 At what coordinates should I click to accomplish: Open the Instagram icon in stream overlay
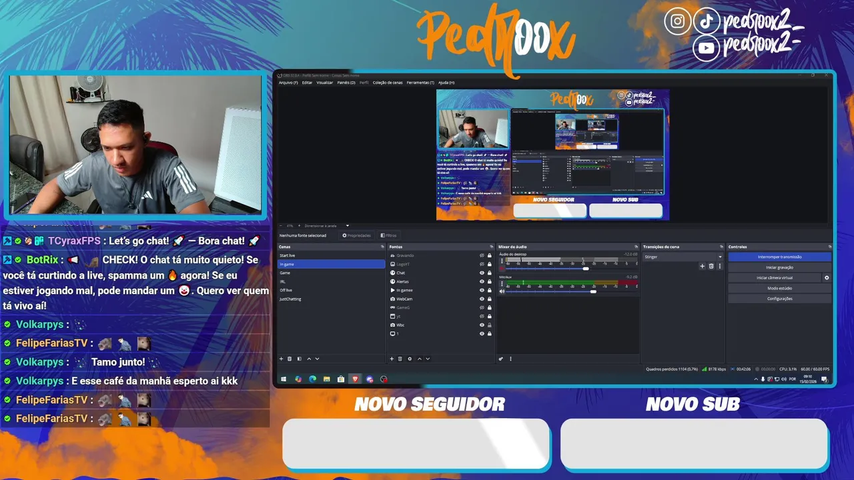pyautogui.click(x=677, y=21)
